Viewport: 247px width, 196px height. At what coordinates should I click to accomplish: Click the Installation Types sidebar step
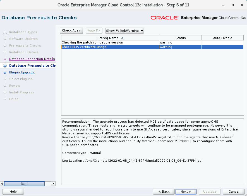pyautogui.click(x=23, y=32)
